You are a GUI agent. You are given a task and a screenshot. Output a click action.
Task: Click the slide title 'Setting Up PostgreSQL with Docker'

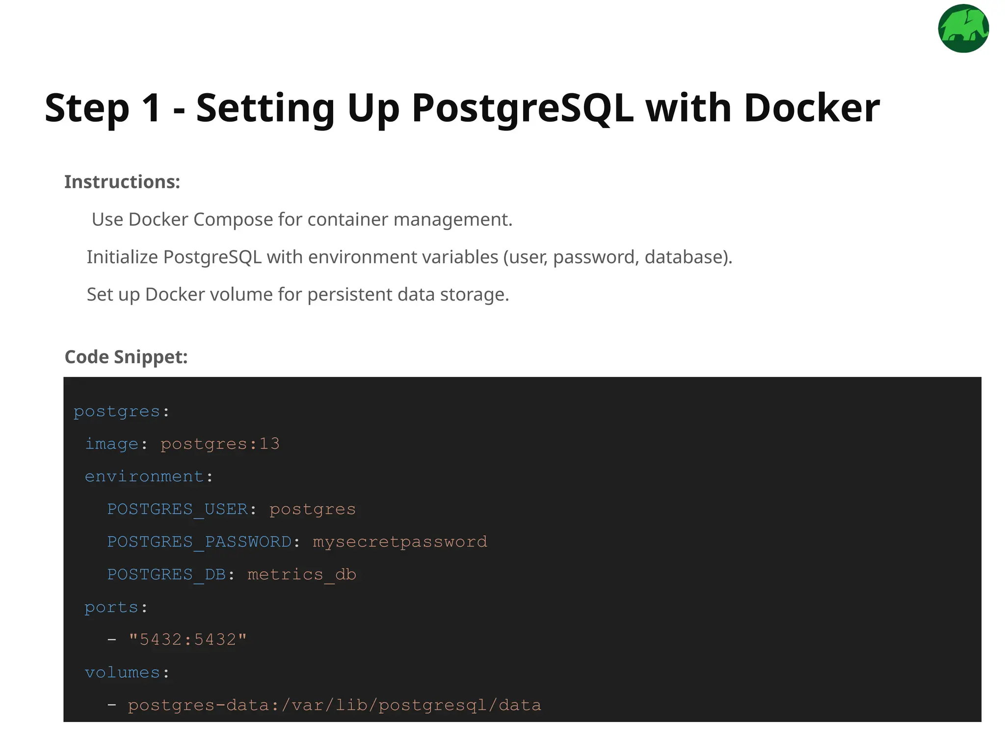pyautogui.click(x=461, y=108)
